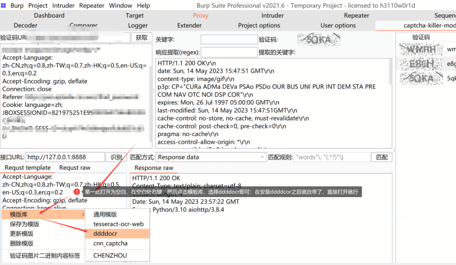Choose cnn_captcha template option
This screenshot has width=456, height=265.
point(110,243)
